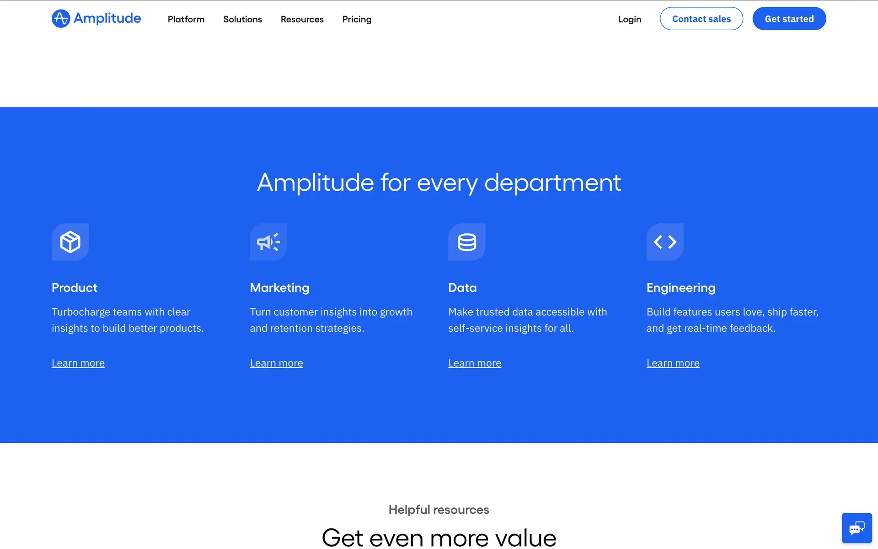Follow Learn more under Data
The width and height of the screenshot is (878, 549).
pyautogui.click(x=475, y=363)
